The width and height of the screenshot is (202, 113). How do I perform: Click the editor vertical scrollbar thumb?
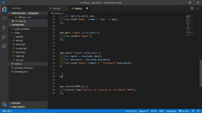201,73
